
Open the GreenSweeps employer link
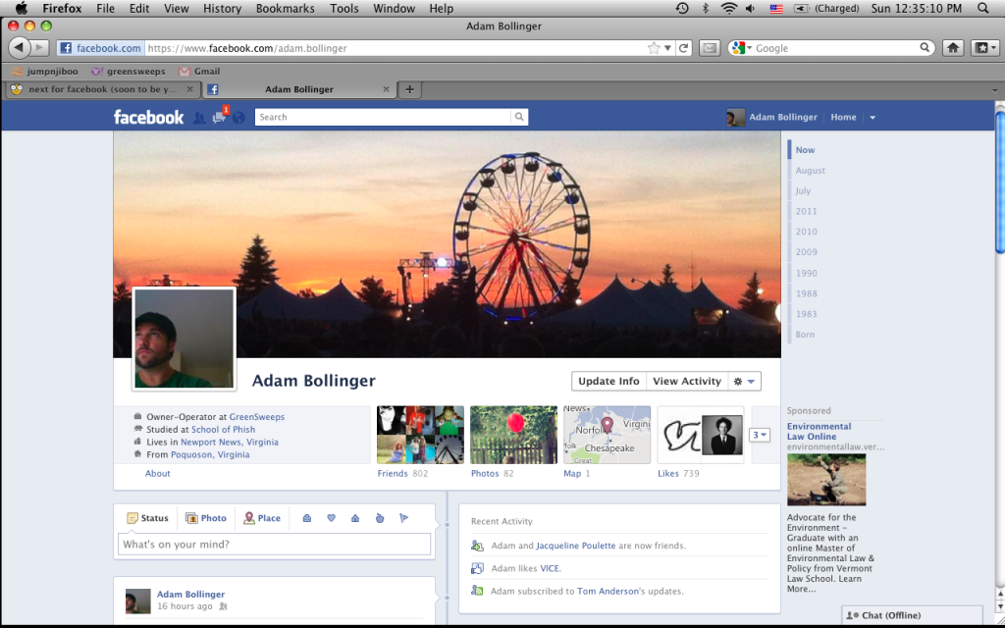pyautogui.click(x=257, y=416)
